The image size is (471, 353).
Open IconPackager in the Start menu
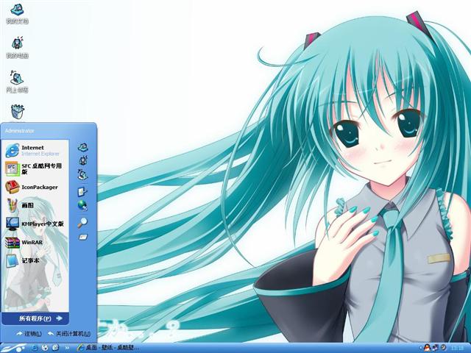(x=35, y=187)
